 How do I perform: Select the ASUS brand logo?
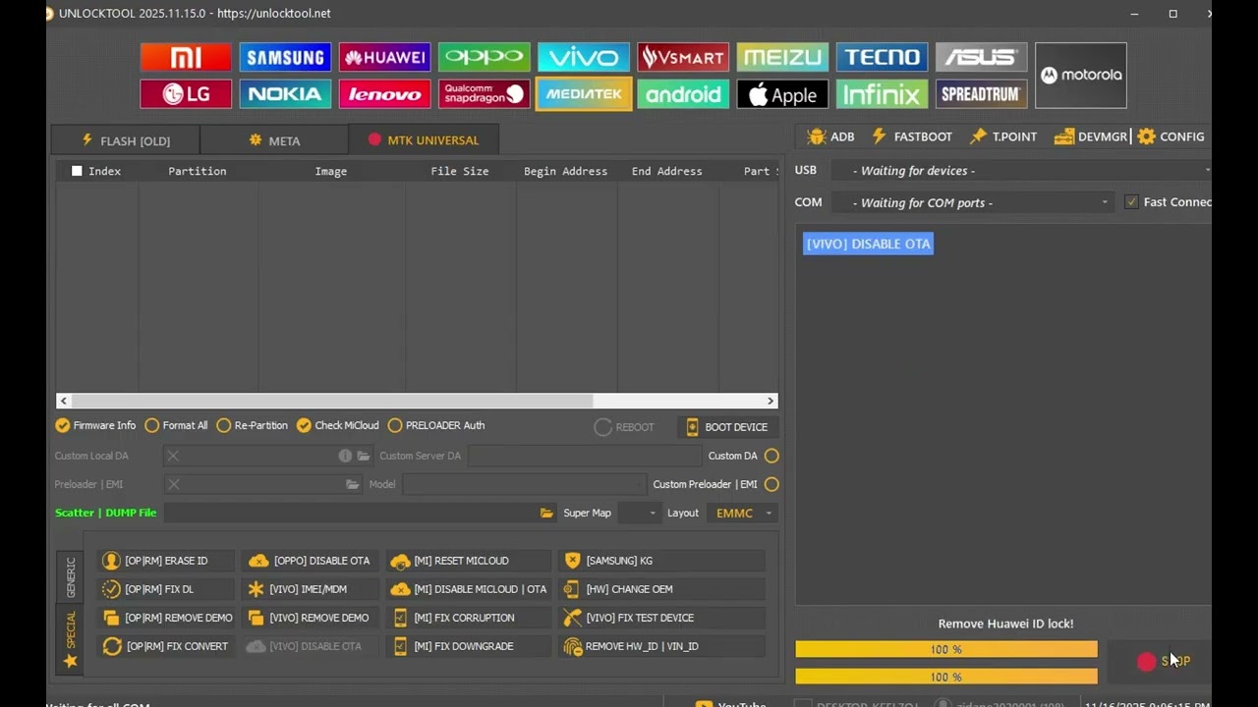[x=981, y=57]
